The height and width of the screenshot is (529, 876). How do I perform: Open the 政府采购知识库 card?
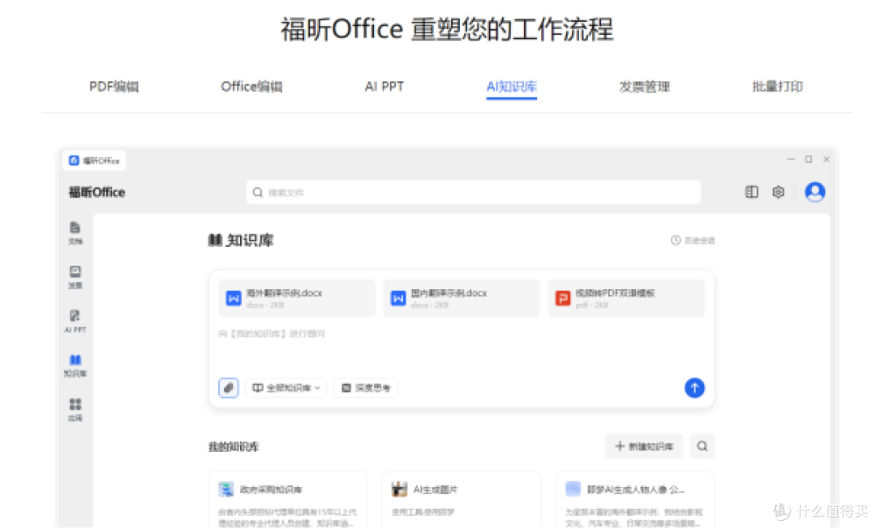pos(288,500)
